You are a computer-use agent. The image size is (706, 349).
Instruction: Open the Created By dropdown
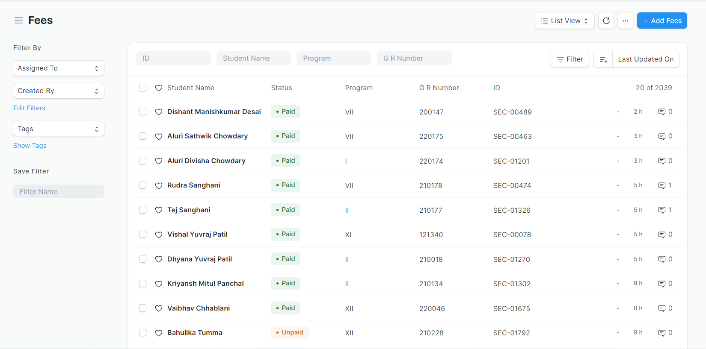[x=59, y=91]
